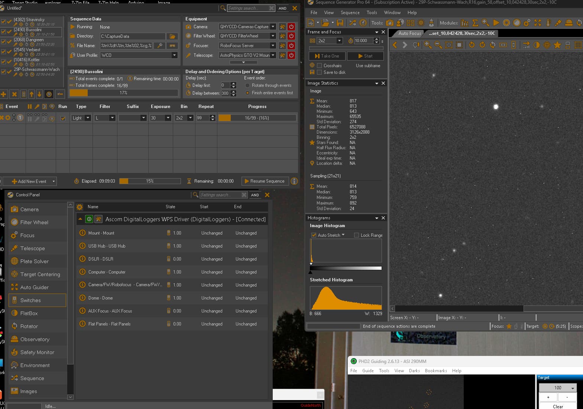Toggle the Auto Stretch checkbox
583x409 pixels.
[x=314, y=235]
